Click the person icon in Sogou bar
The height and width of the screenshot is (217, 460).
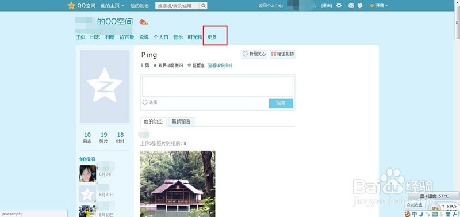pos(441,214)
